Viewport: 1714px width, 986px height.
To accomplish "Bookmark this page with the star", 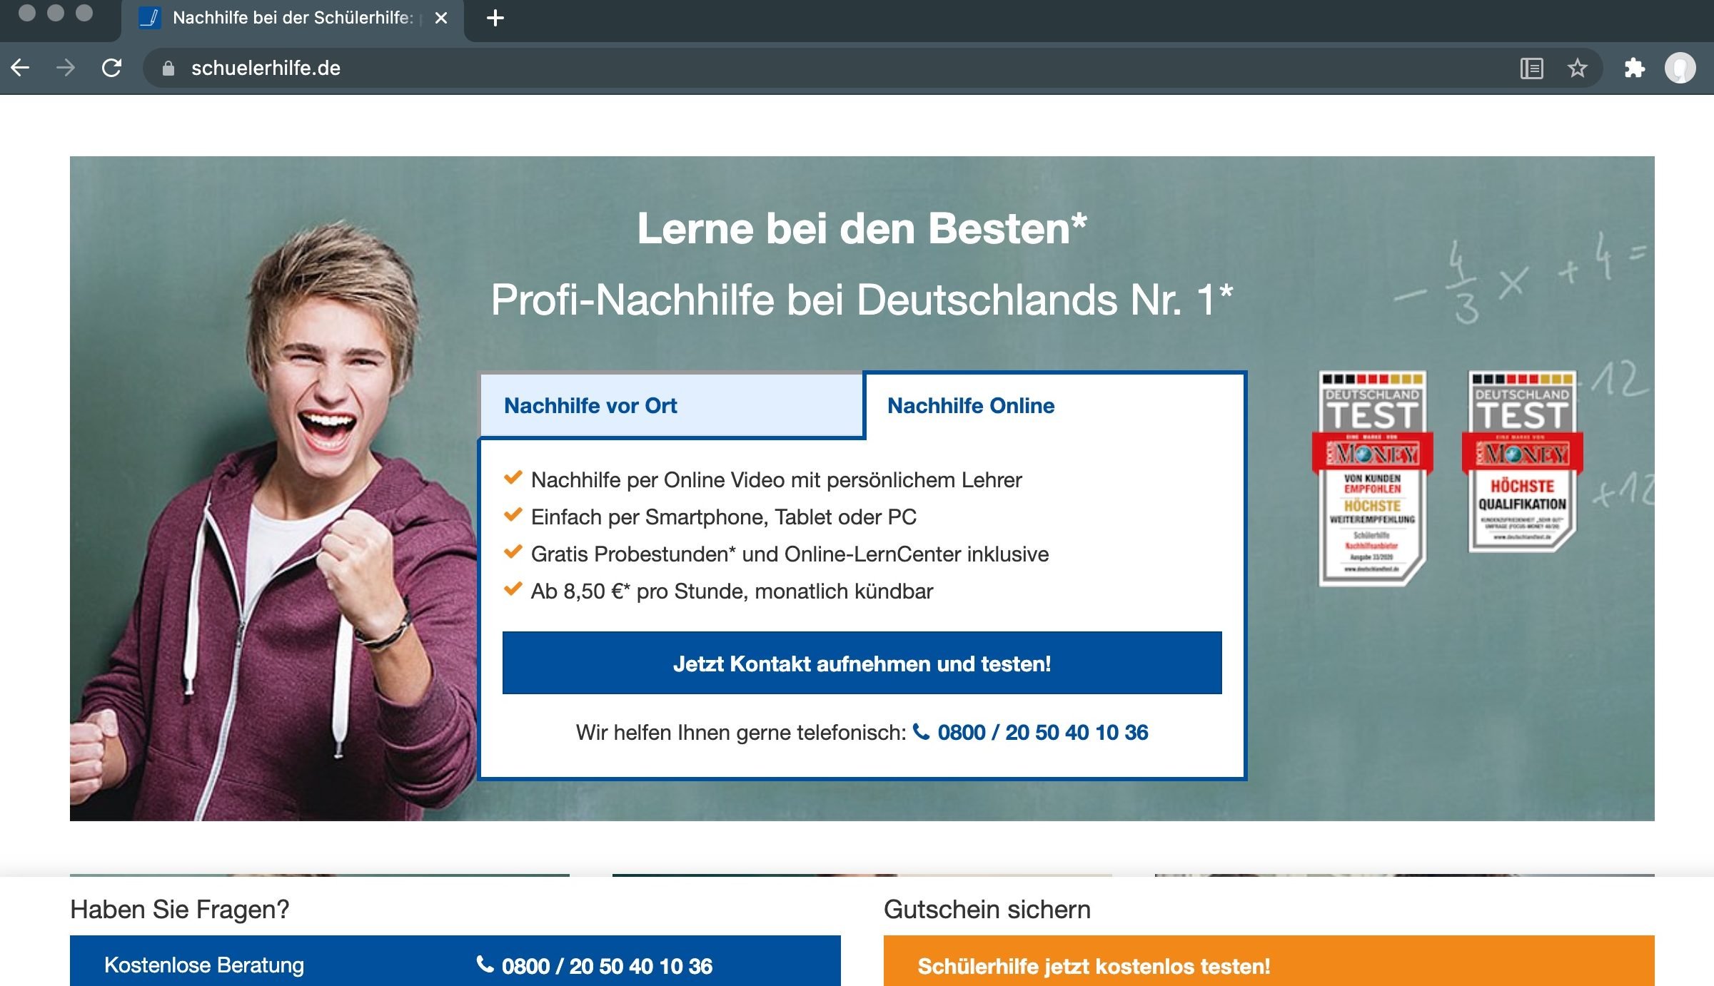I will pos(1577,68).
